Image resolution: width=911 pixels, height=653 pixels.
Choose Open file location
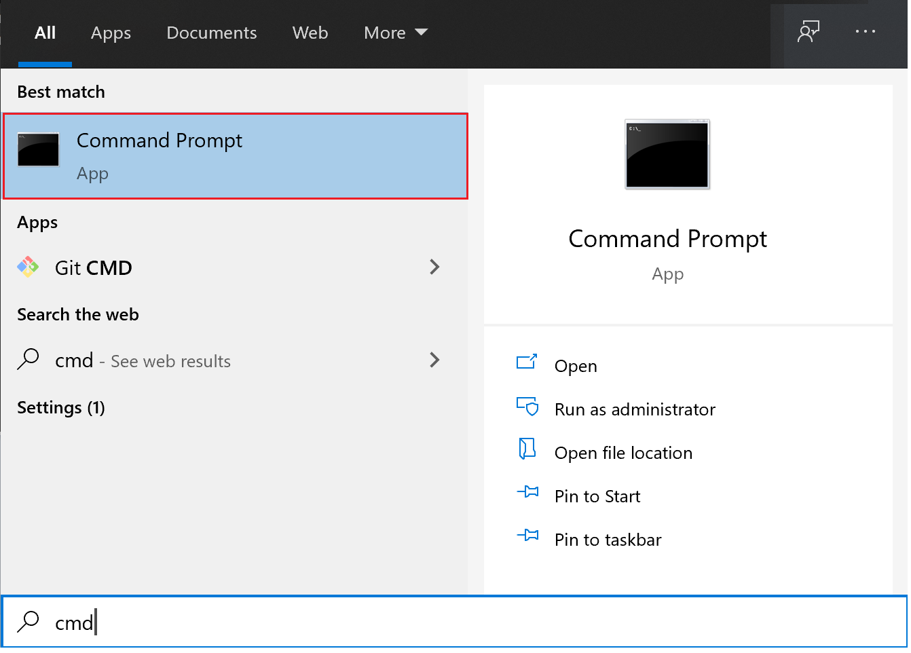[623, 453]
